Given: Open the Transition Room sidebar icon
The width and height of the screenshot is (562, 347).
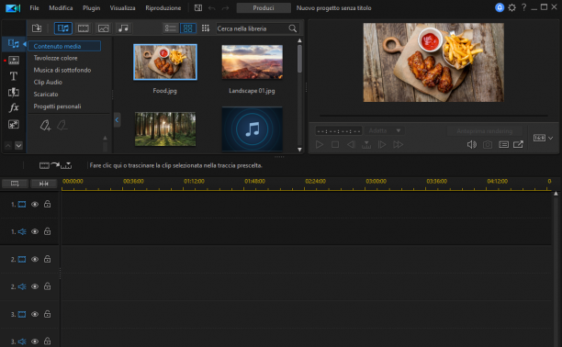Looking at the screenshot, I should pos(13,92).
